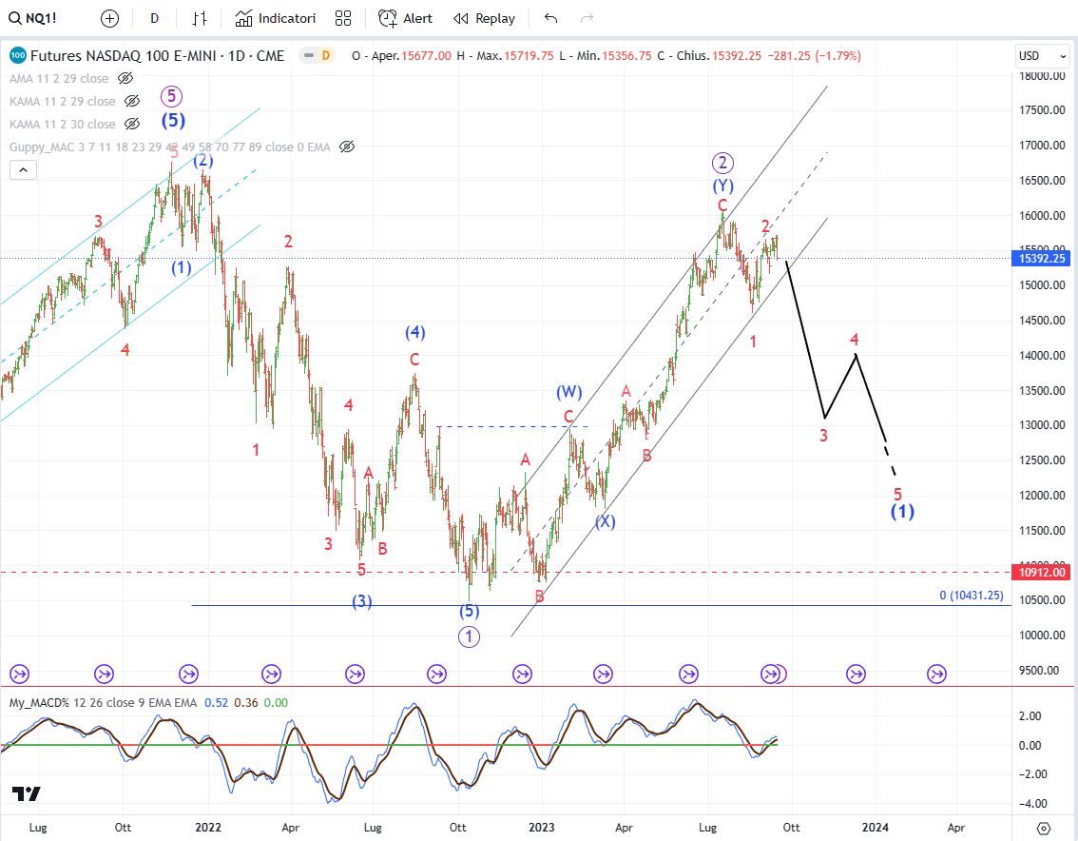Show the KAMA 11 2 29 close indicator
Screen dimensions: 1078x841
tap(132, 101)
